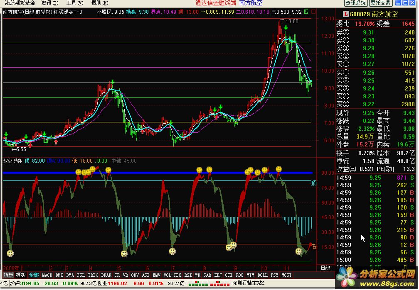Open the 帮助(H) menu
Screen dimensions: 419x290
[x=100, y=3]
